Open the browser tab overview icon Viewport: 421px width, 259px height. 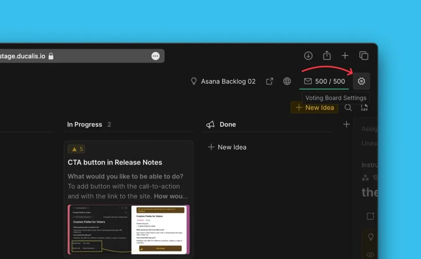tap(363, 56)
